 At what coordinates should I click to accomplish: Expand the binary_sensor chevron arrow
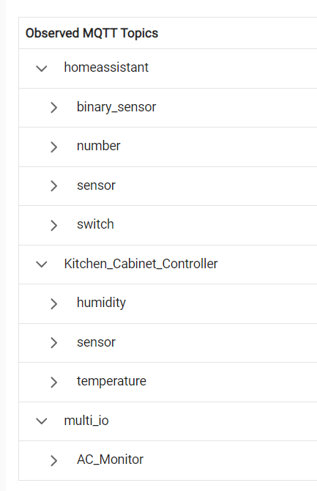pos(54,108)
